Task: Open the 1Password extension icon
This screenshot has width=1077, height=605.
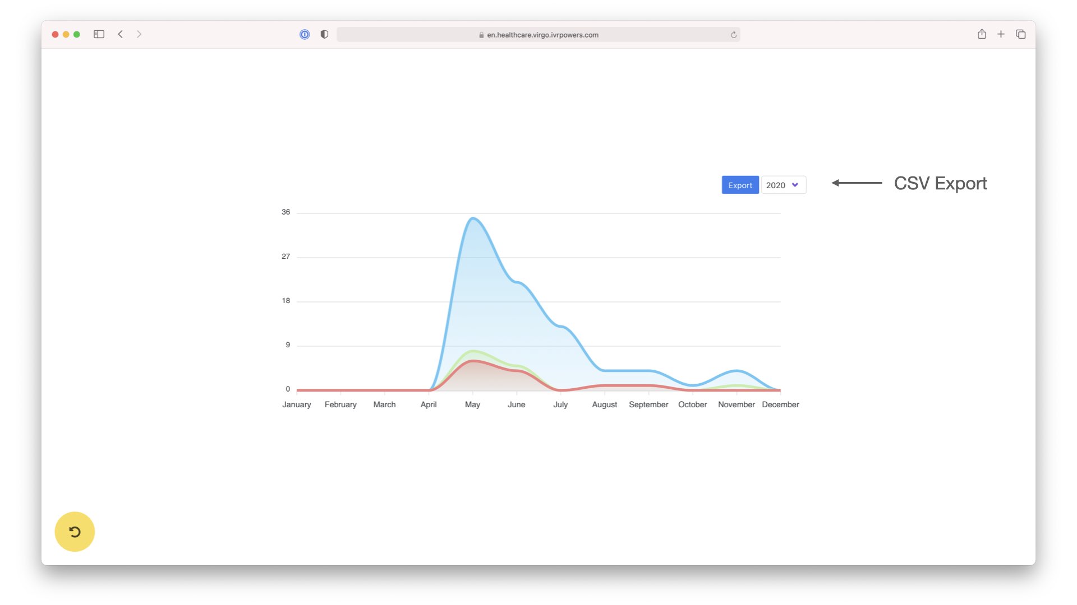Action: (305, 34)
